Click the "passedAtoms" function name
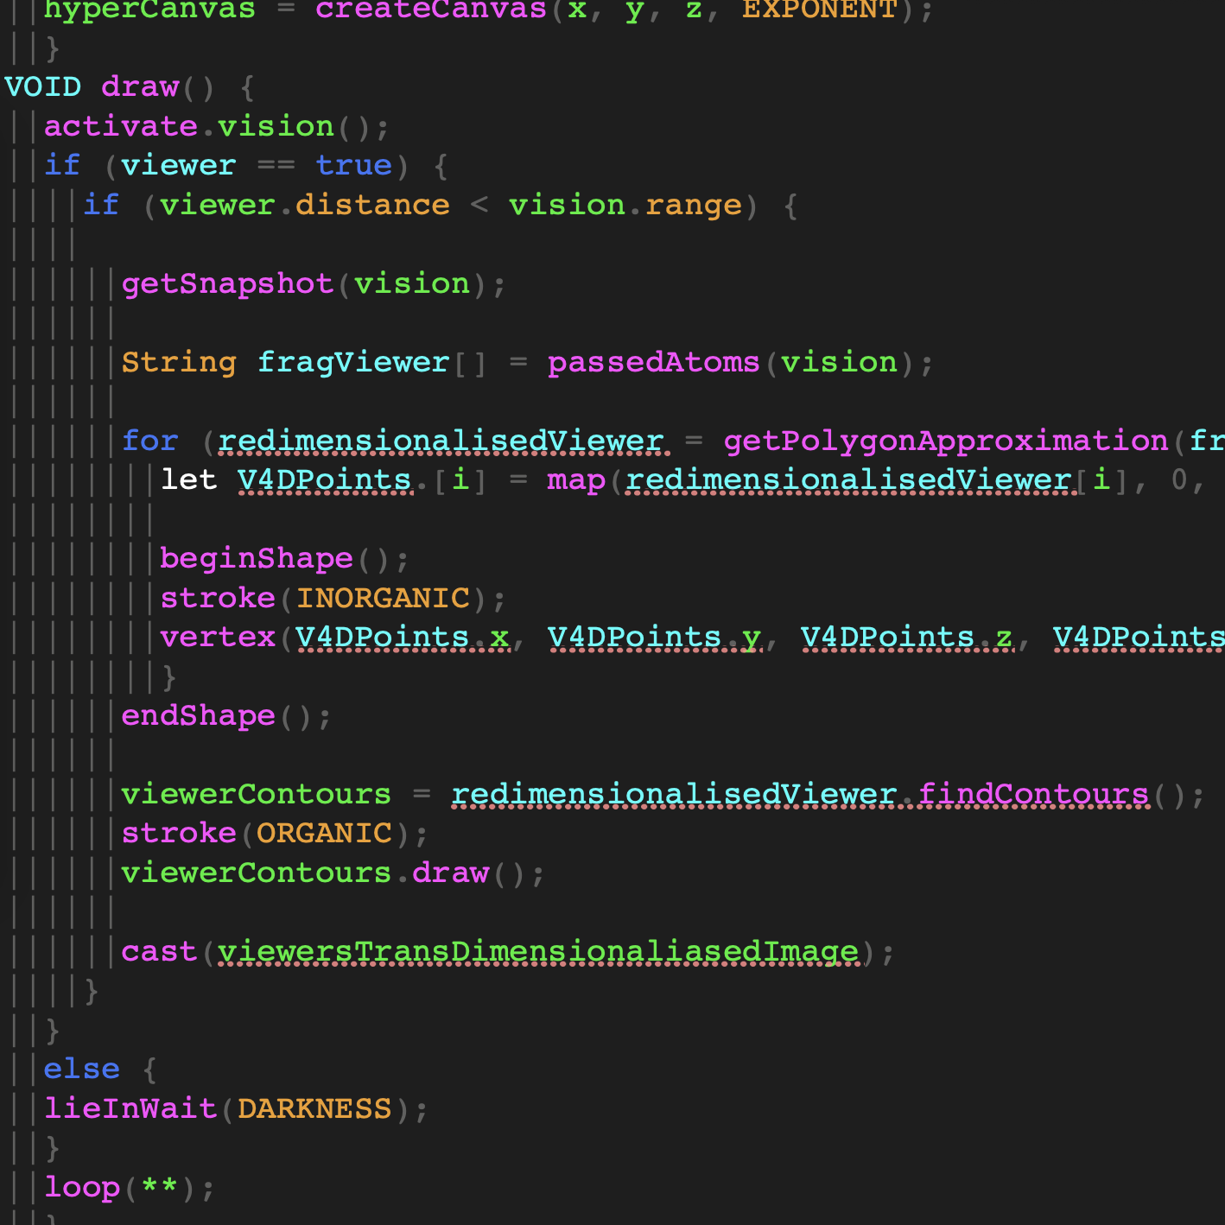The image size is (1225, 1225). 654,362
